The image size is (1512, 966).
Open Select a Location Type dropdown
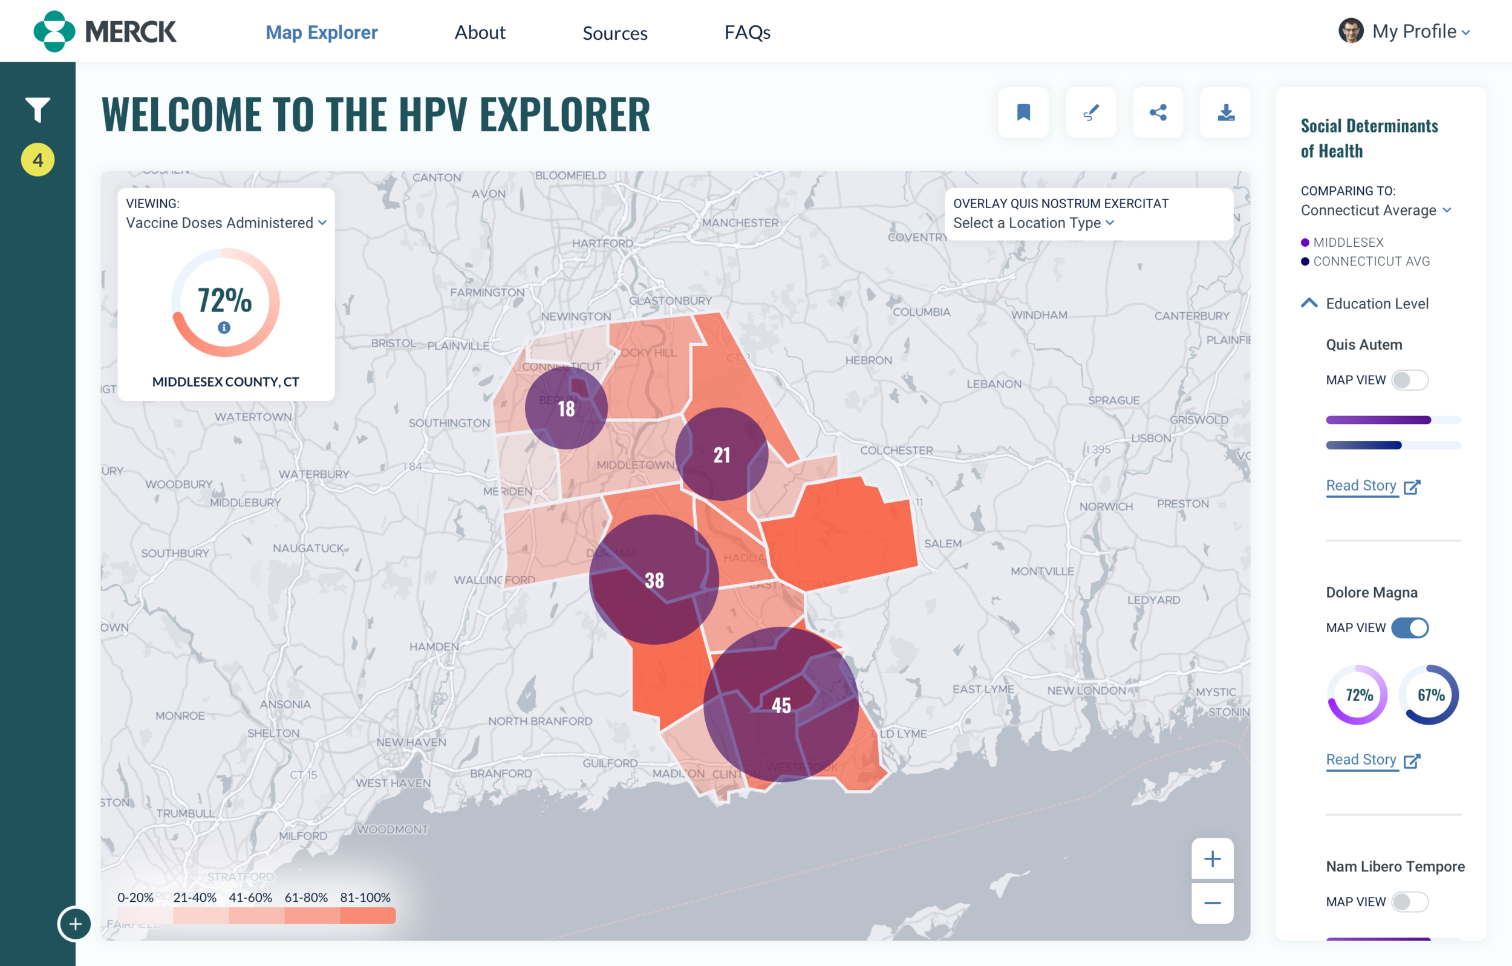click(1034, 223)
